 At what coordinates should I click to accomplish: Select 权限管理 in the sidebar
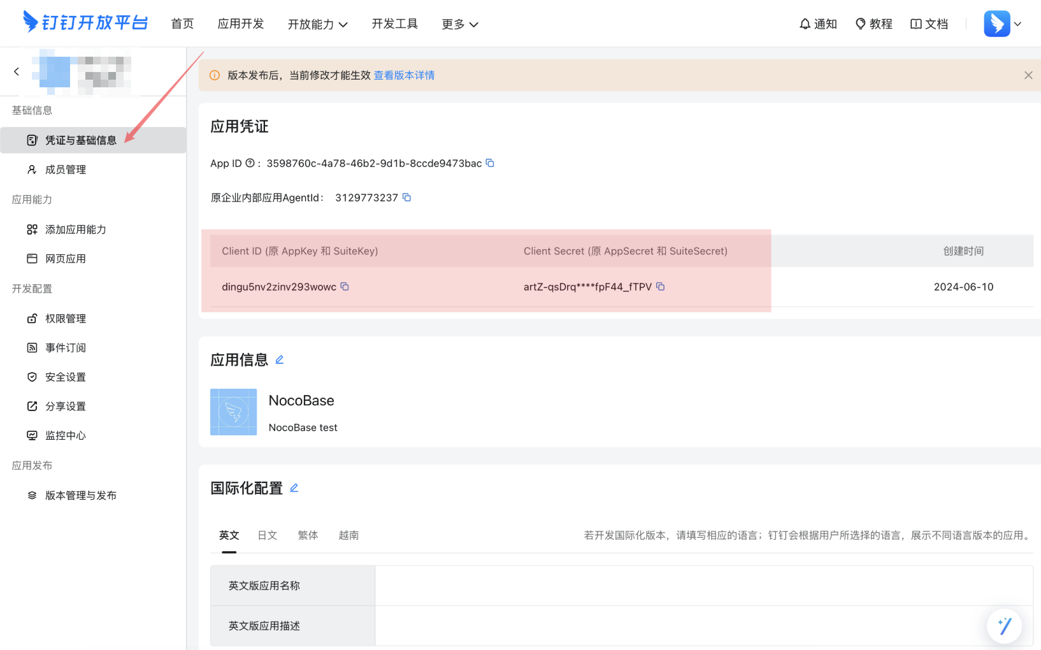65,319
